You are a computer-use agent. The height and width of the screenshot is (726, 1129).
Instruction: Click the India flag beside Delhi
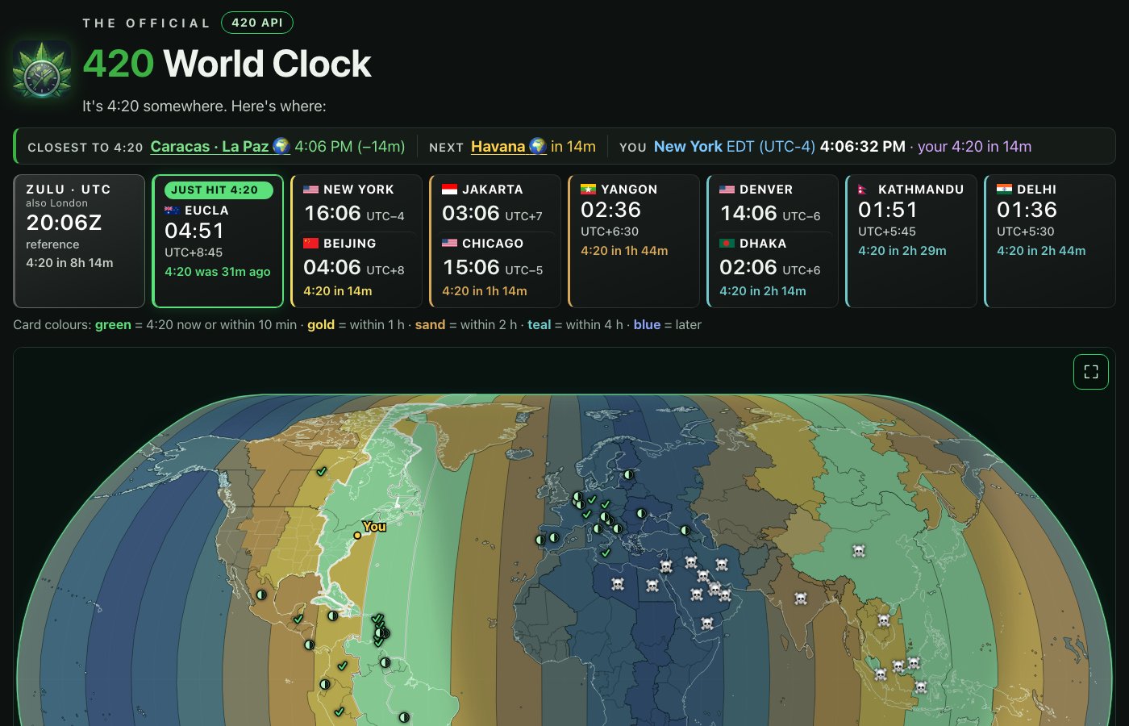pyautogui.click(x=1004, y=190)
